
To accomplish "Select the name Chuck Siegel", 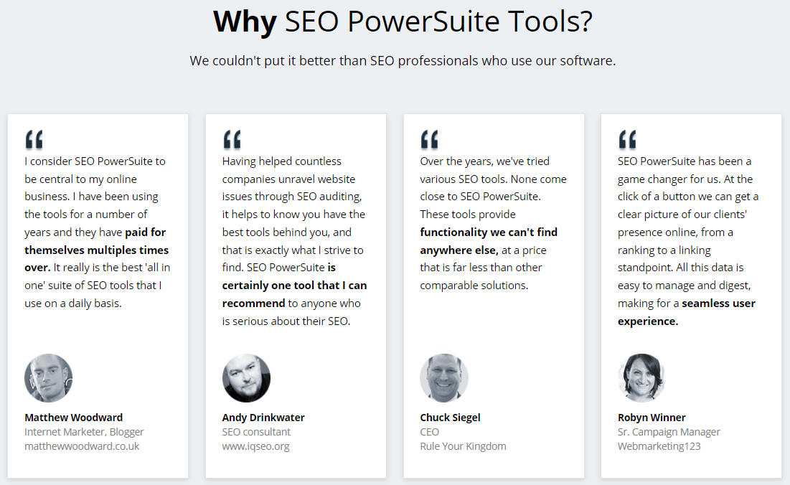I will (450, 418).
